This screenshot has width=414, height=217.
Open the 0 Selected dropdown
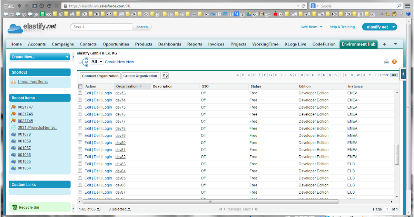coord(120,209)
